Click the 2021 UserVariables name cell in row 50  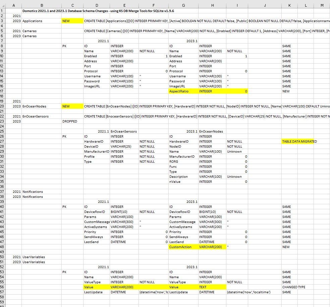[x=42, y=257]
